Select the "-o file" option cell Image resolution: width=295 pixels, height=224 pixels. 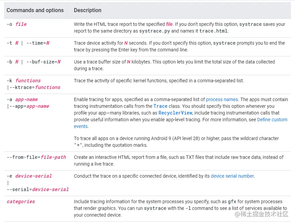click(x=17, y=24)
